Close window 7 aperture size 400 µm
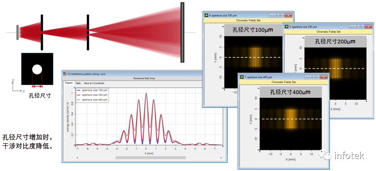Viewport: 376px width, 171px height. pos(324,77)
